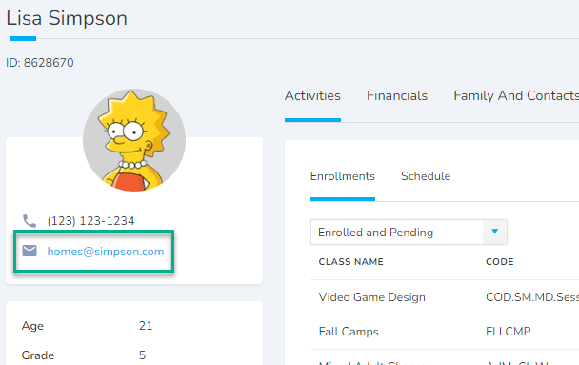Click the FLLCMP class code
Viewport: 579px width, 365px height.
[x=509, y=332]
